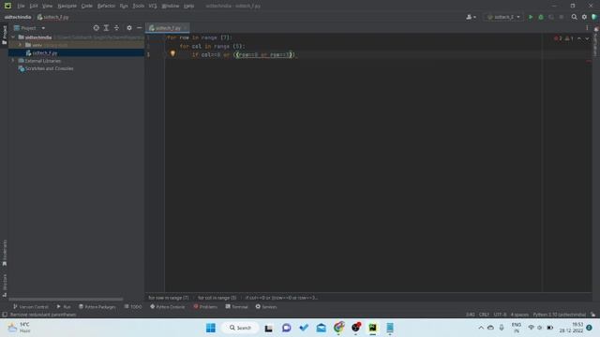Image resolution: width=600 pixels, height=337 pixels.
Task: Go to next highlighted problem arrow
Action: 587,38
